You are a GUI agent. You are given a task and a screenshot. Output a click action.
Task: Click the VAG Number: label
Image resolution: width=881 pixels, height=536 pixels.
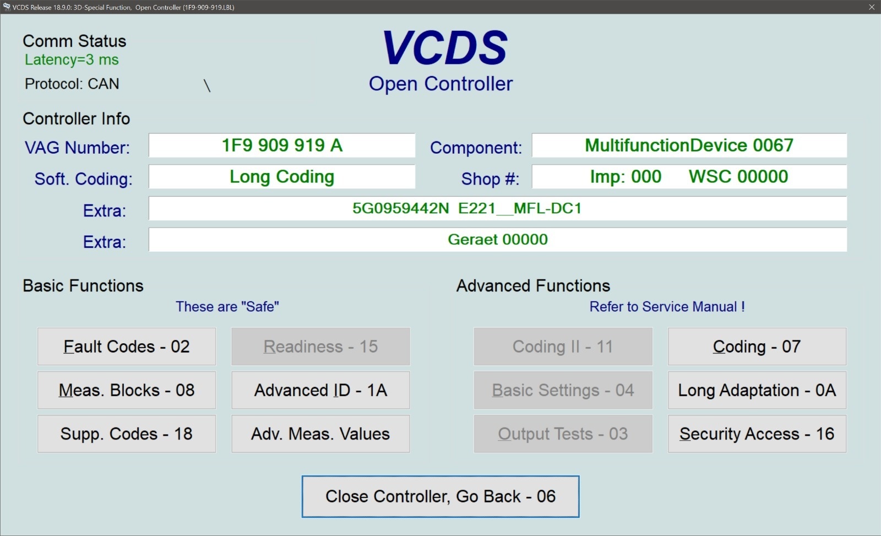pos(78,148)
